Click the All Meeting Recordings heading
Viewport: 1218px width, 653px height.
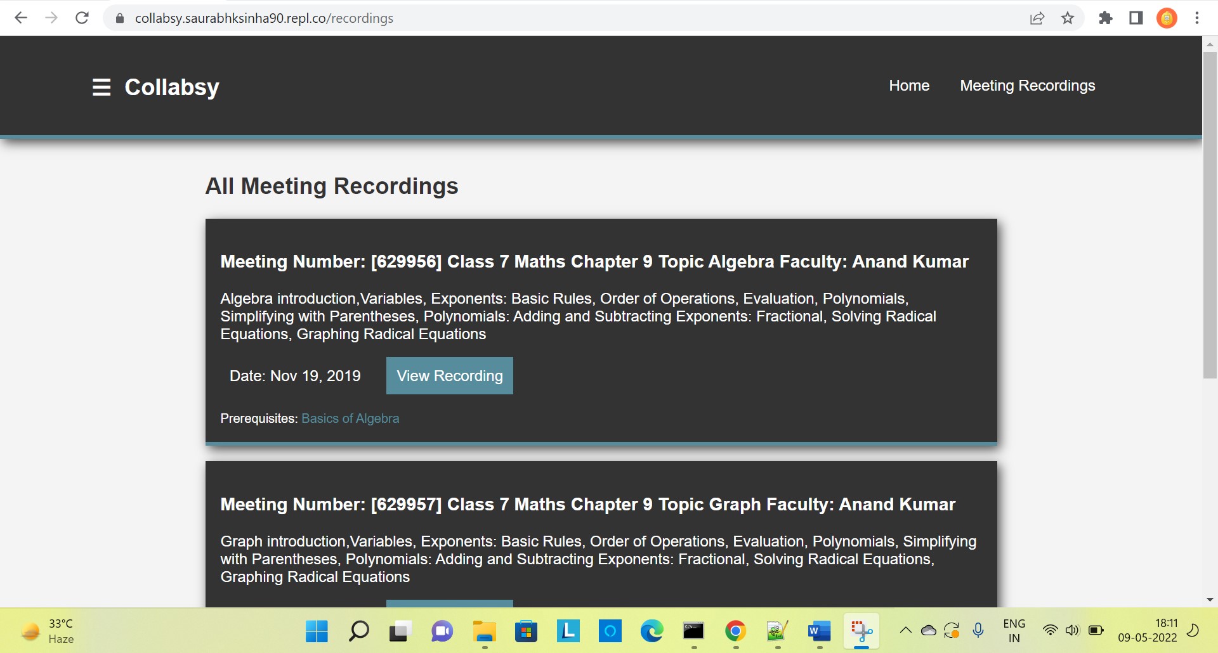[332, 186]
